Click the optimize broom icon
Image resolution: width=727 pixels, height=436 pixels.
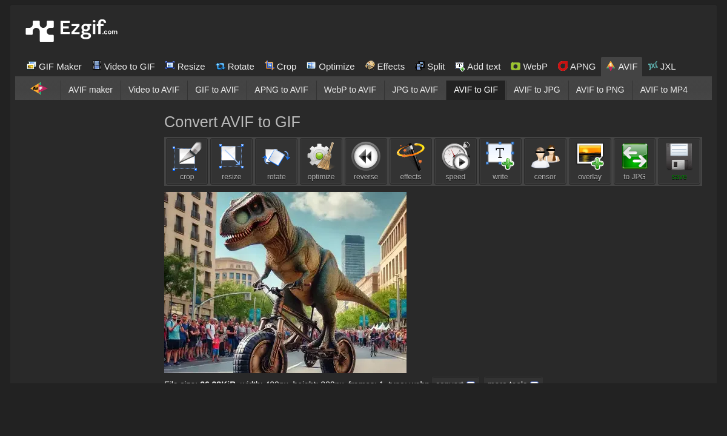[x=321, y=156]
